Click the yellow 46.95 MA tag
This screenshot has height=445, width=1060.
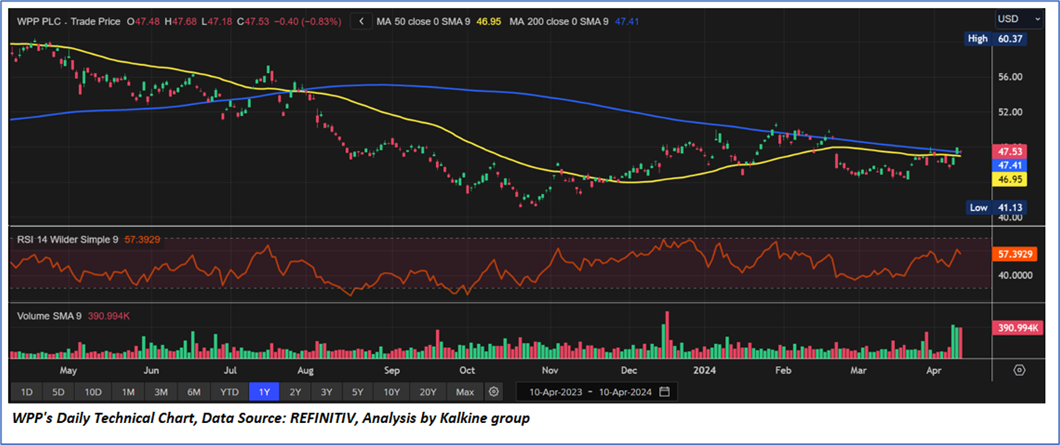tap(1008, 179)
